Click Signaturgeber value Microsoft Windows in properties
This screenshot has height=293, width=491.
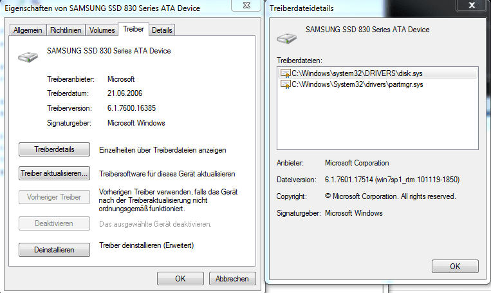point(136,123)
